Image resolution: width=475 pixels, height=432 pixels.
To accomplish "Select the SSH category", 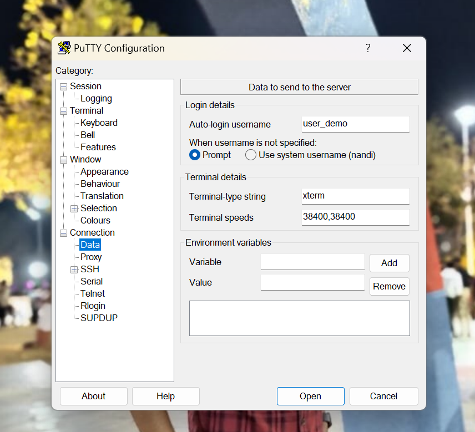I will pos(90,269).
